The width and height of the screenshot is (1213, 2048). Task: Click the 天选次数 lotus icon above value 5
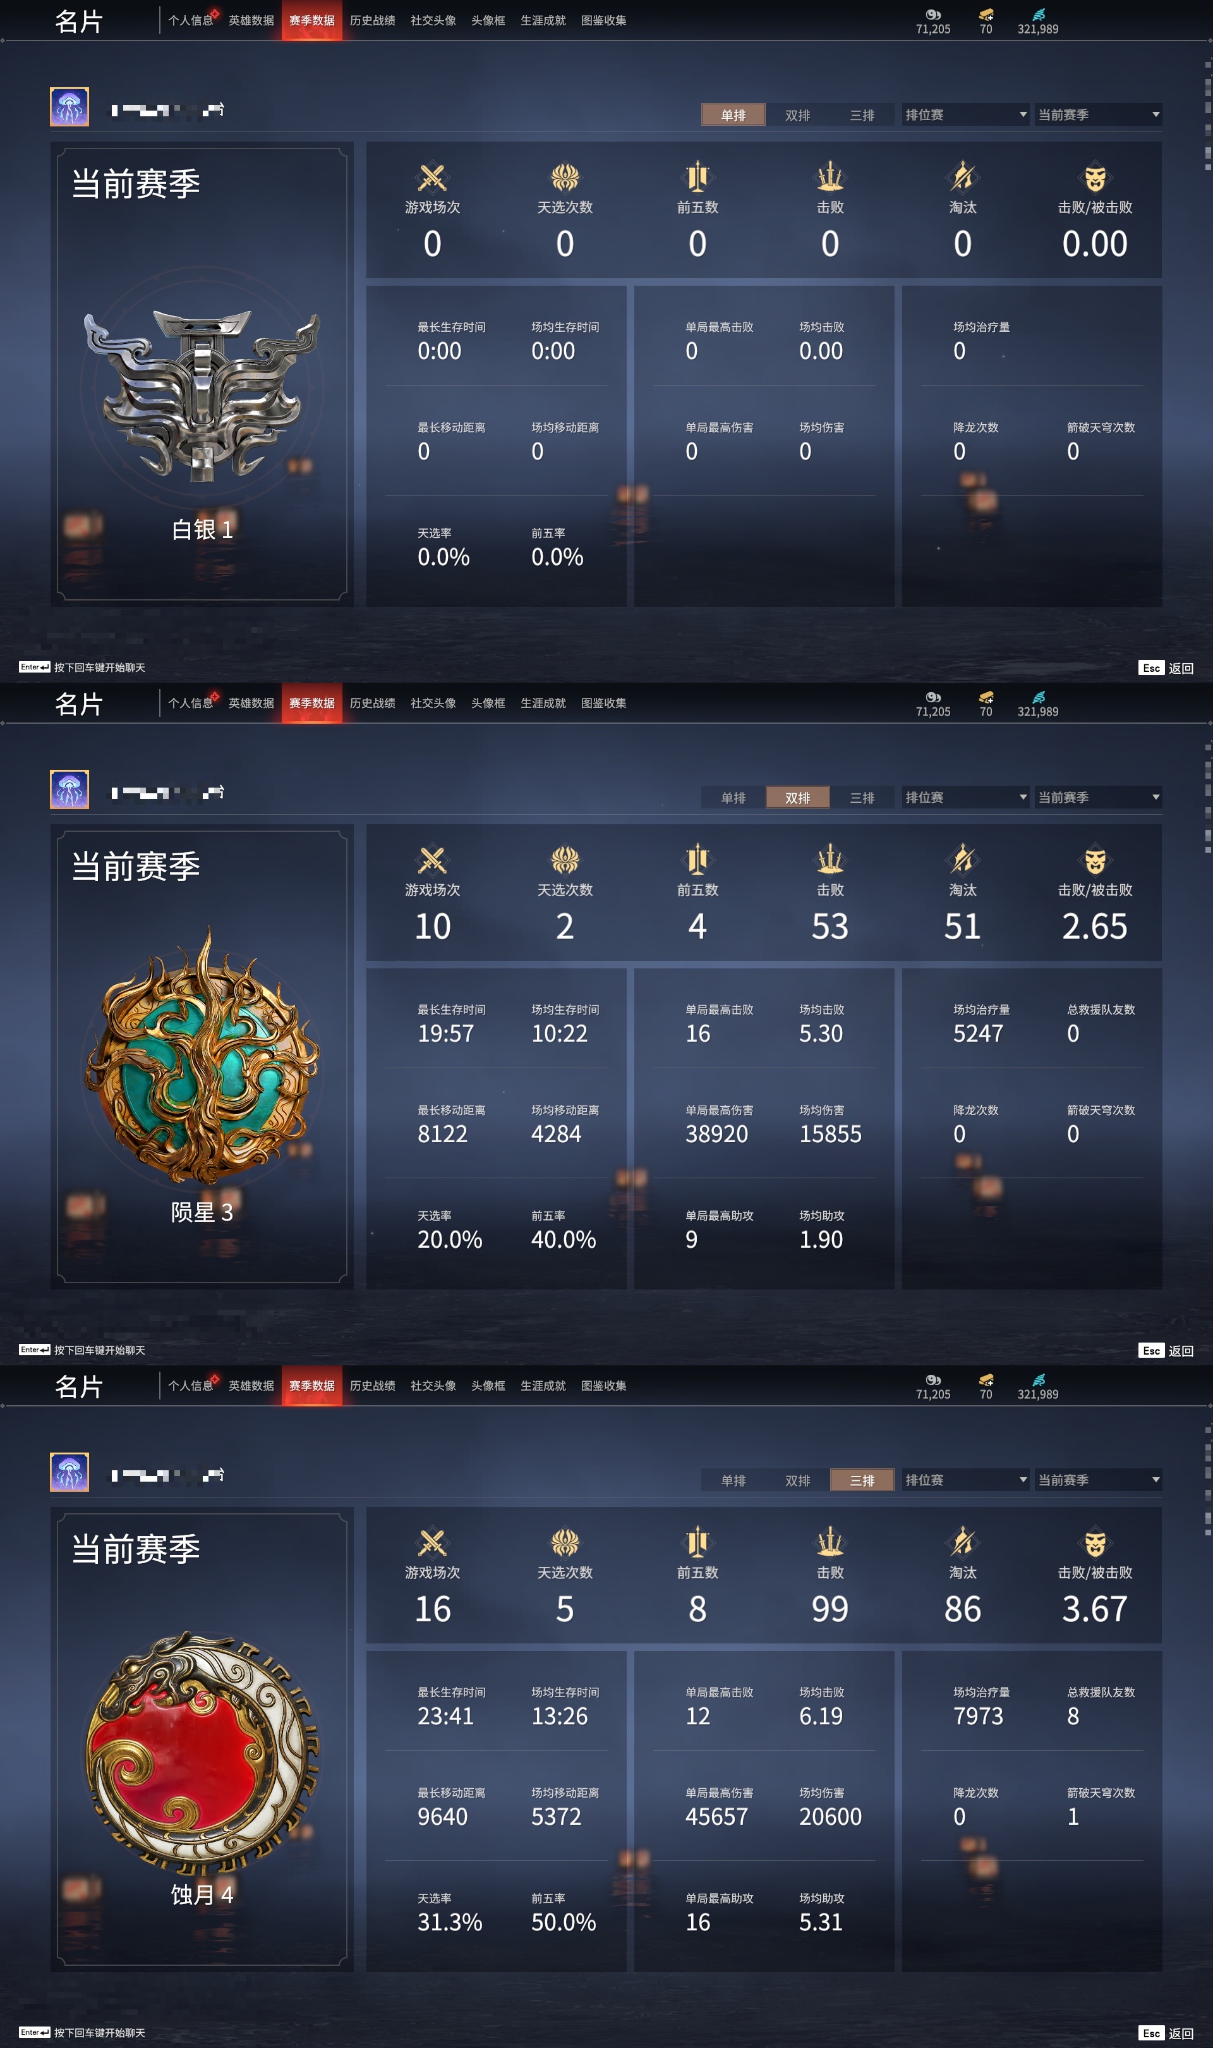point(565,1543)
